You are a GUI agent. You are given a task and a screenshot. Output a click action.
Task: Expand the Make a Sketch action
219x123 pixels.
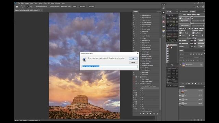(x=140, y=79)
